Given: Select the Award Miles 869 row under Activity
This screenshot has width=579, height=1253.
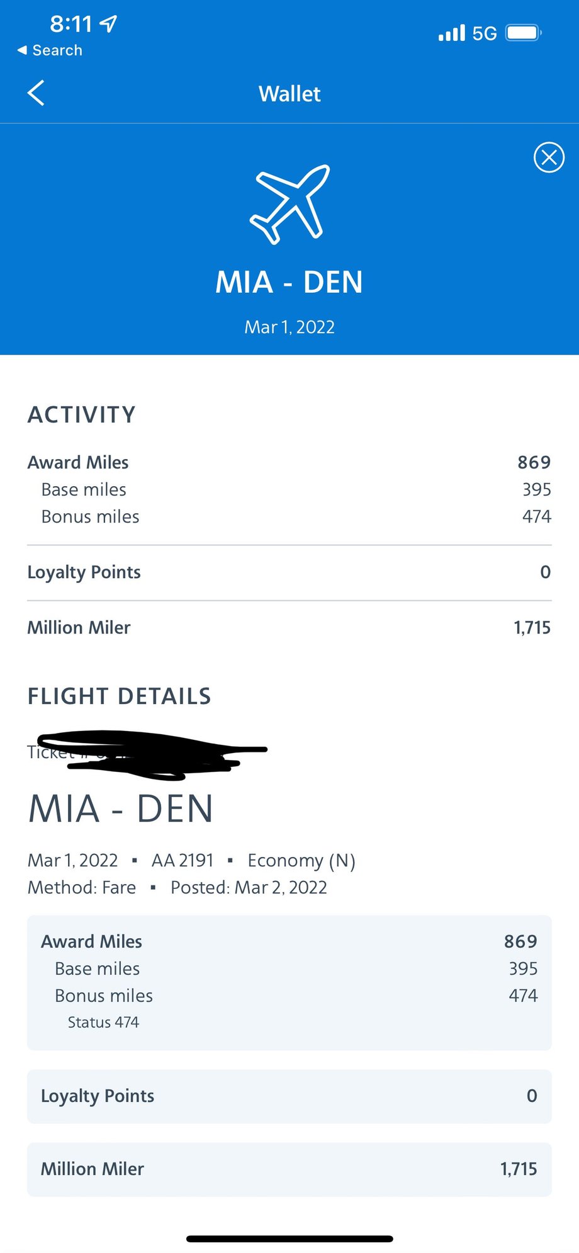Looking at the screenshot, I should (289, 463).
